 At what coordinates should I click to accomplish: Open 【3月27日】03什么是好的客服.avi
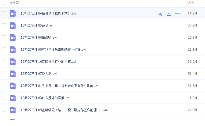45,98
